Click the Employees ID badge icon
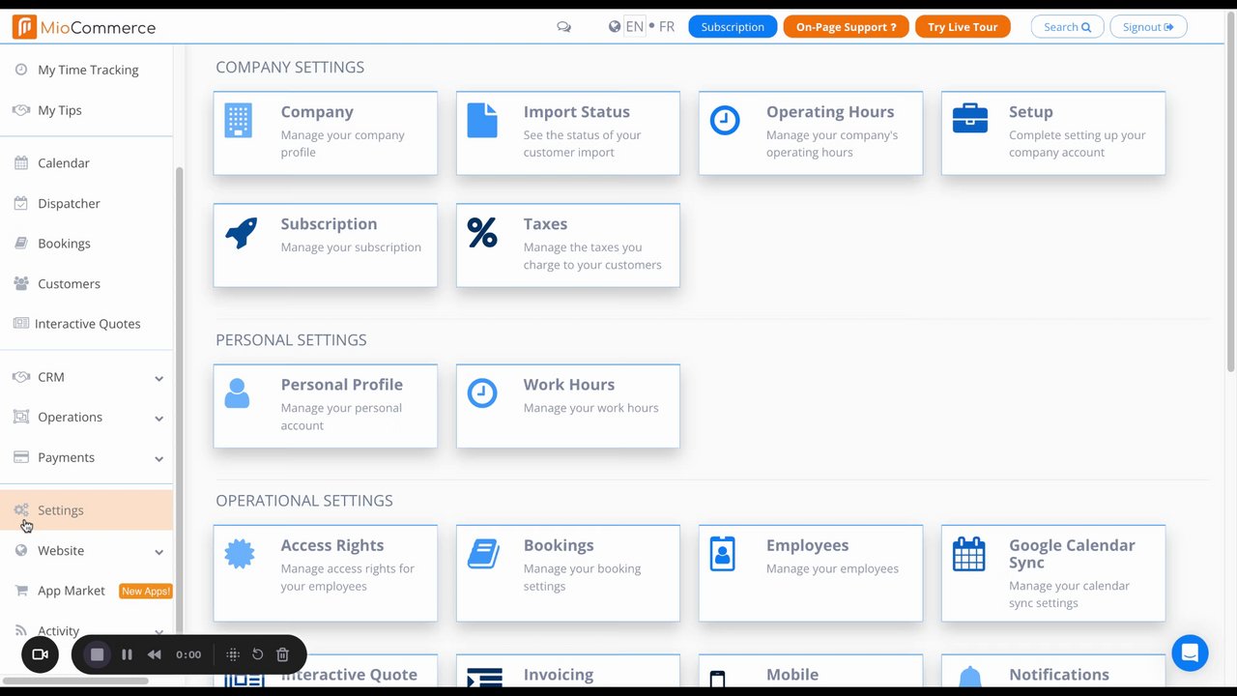This screenshot has width=1237, height=696. click(x=722, y=554)
